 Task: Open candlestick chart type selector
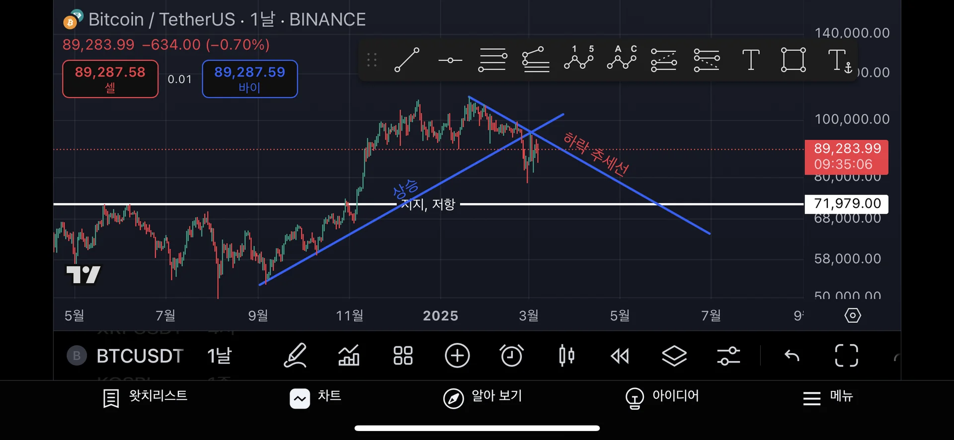click(566, 356)
